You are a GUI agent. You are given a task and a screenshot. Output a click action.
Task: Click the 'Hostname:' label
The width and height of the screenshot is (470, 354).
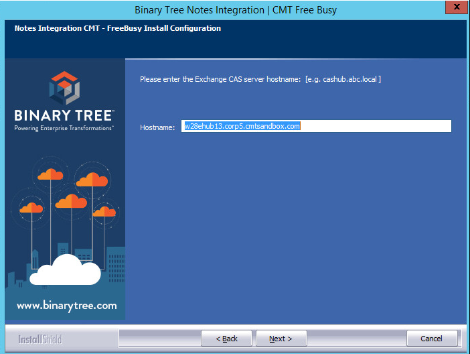click(x=157, y=127)
